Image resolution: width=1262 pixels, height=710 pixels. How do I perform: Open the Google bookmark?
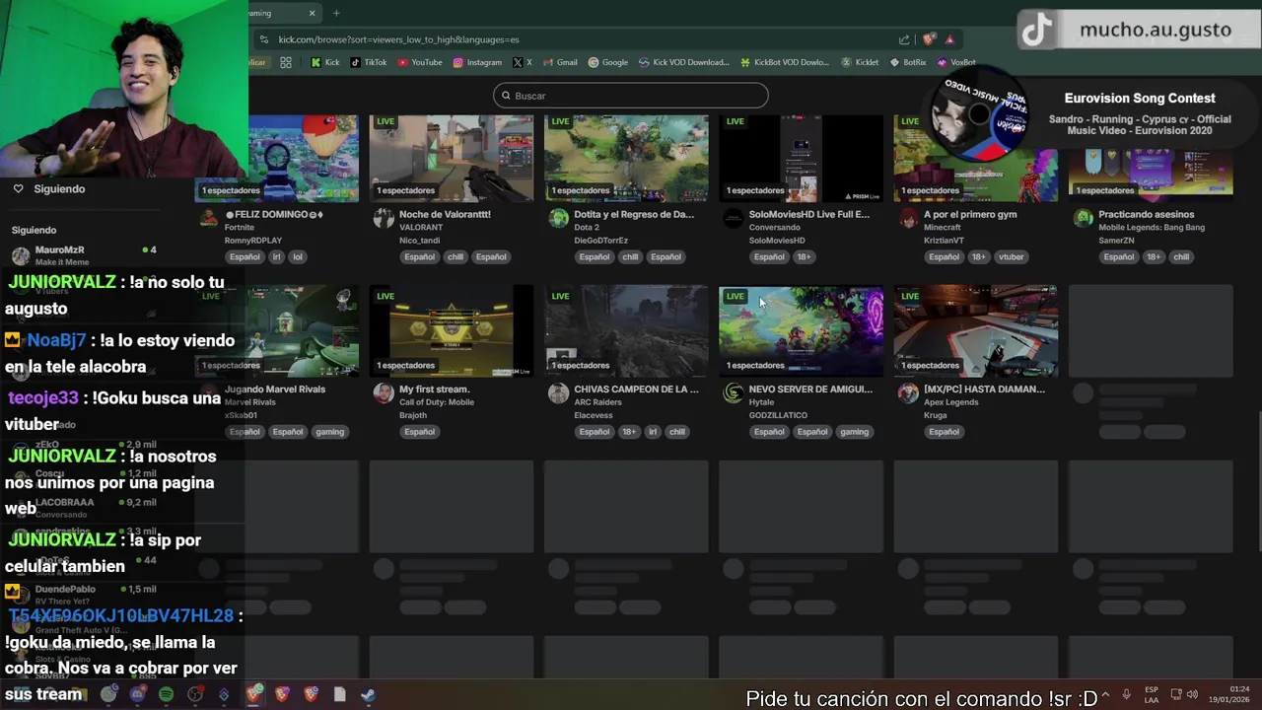608,62
